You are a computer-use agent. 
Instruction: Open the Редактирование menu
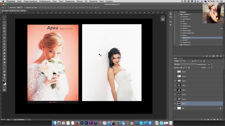click(x=31, y=1)
